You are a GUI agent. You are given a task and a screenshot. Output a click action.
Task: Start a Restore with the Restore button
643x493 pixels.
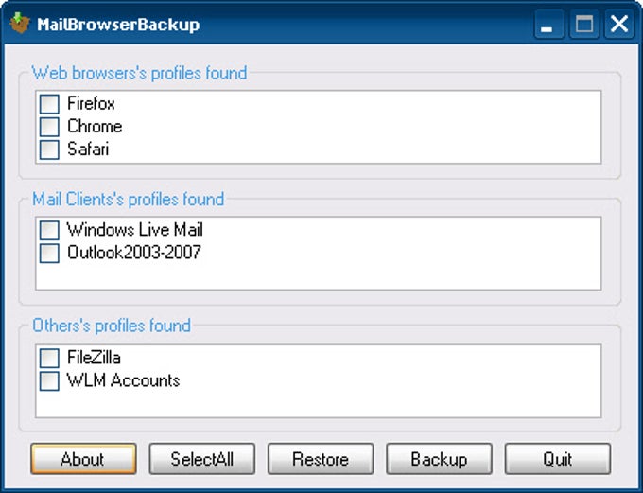pos(321,459)
